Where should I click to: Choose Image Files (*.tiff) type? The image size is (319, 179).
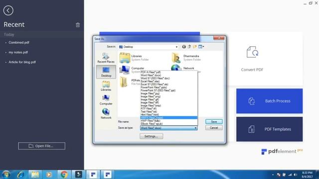[x=169, y=103]
